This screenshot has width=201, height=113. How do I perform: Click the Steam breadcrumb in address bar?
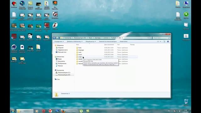point(90,38)
